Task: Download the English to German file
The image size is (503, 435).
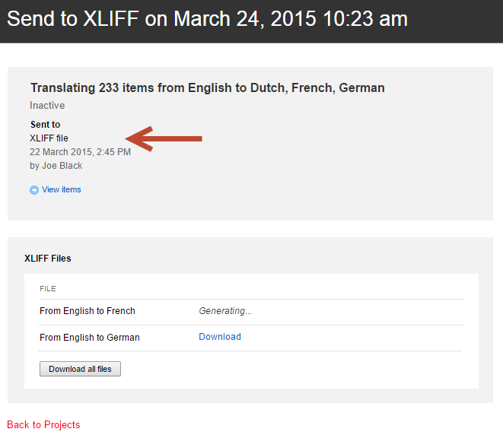Action: tap(220, 337)
